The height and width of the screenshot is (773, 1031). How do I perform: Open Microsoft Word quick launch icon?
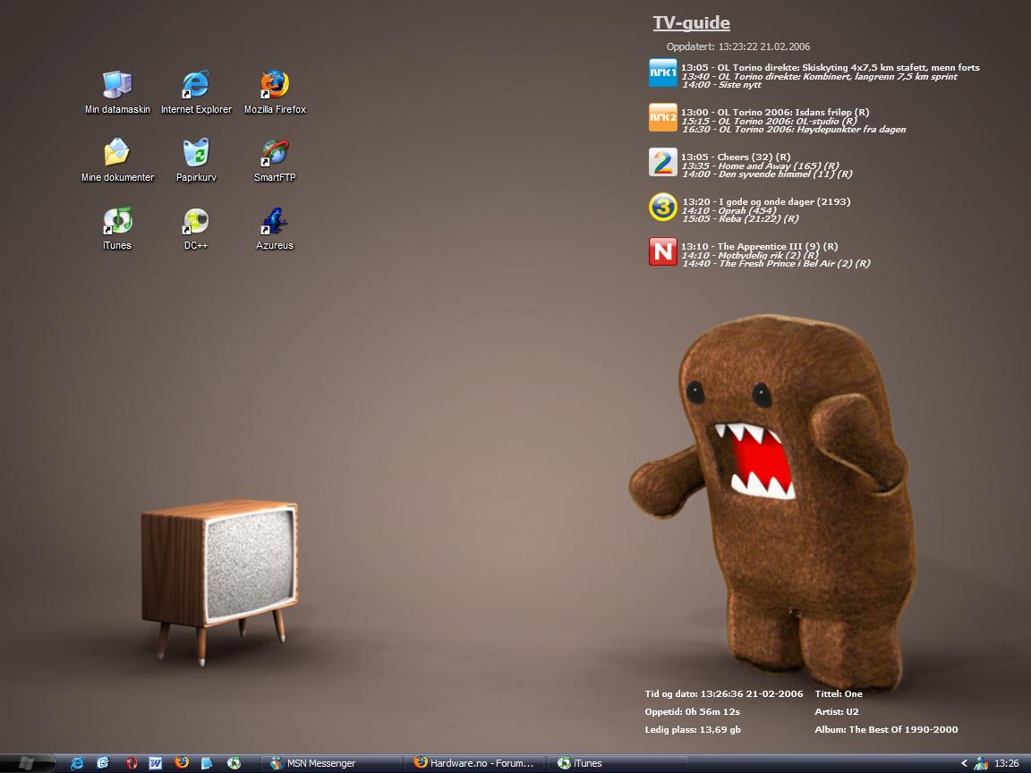pos(156,763)
